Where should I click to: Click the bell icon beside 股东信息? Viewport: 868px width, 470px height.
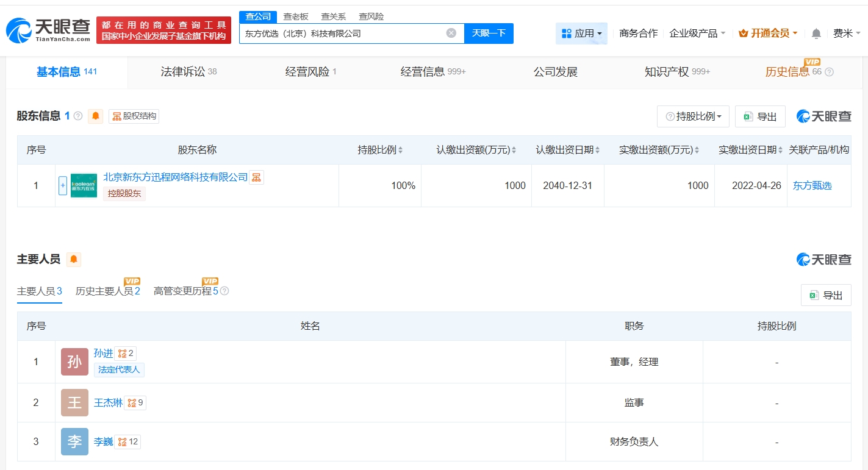[96, 116]
